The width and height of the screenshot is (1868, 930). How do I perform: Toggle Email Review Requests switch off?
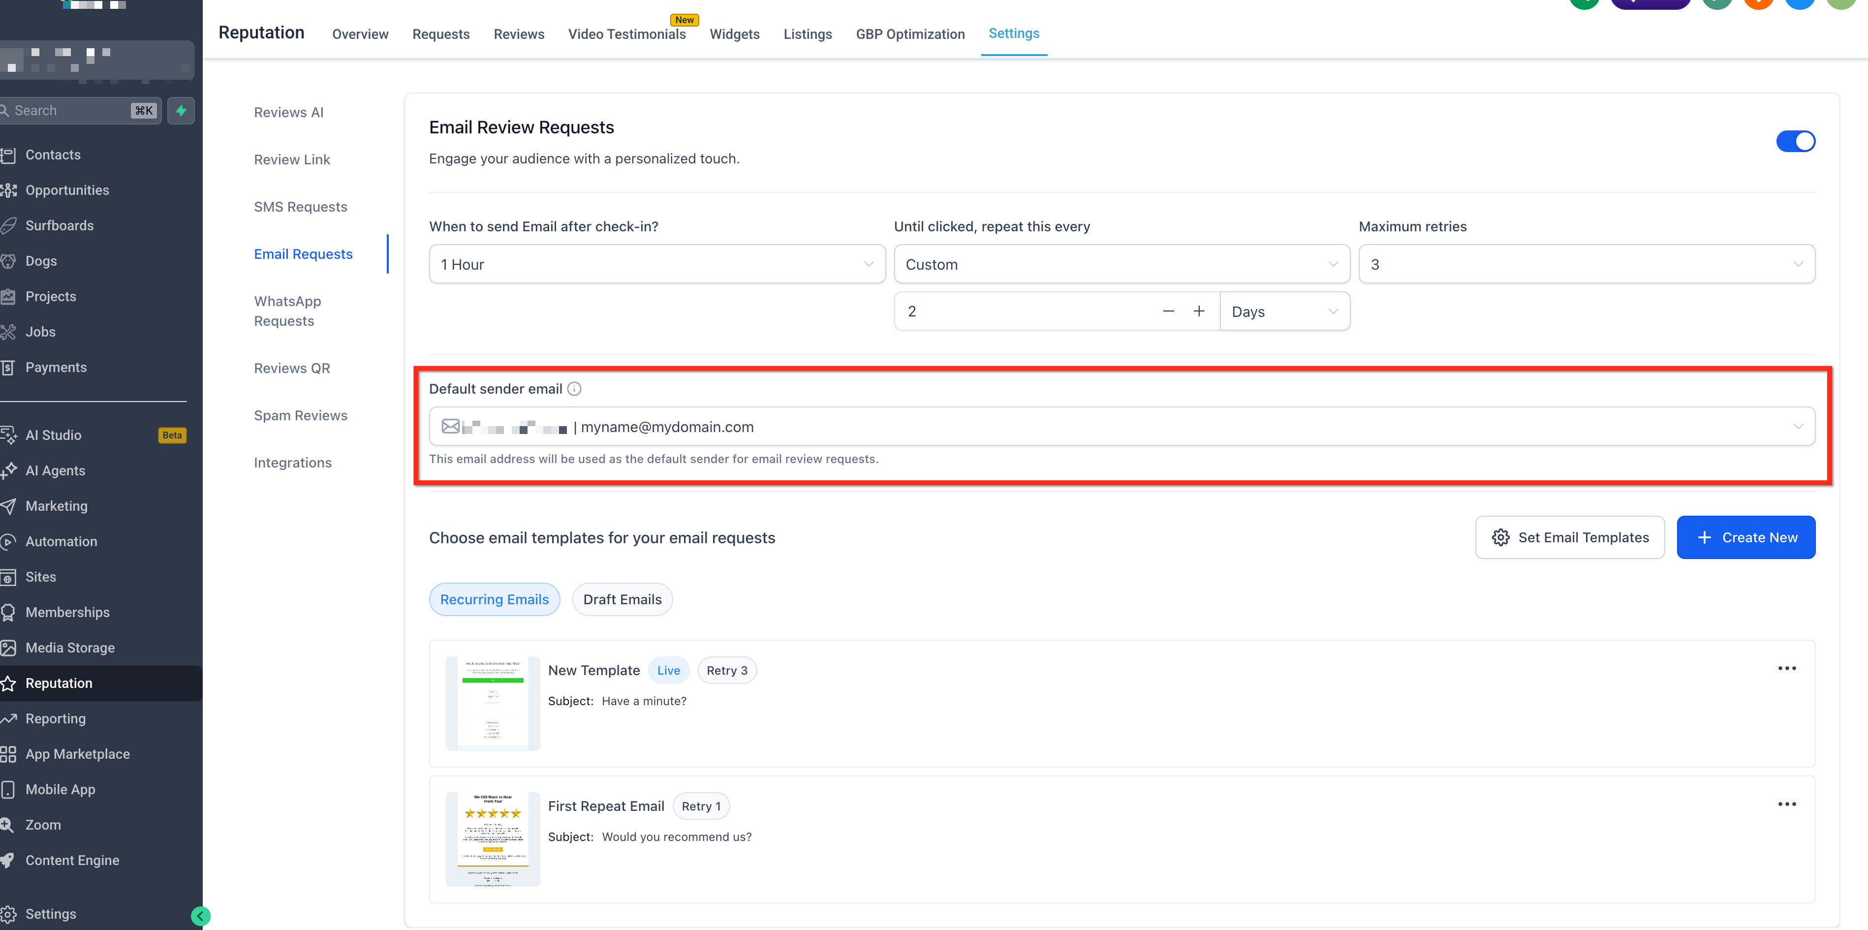[1796, 141]
